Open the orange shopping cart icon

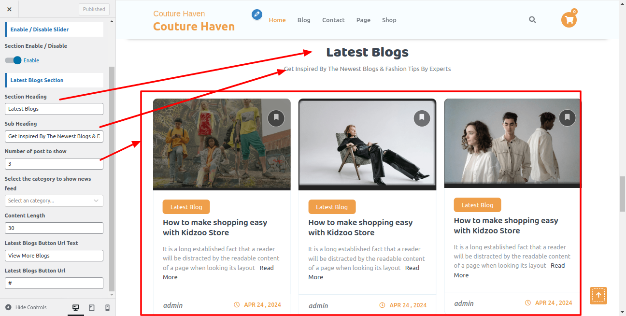tap(569, 20)
